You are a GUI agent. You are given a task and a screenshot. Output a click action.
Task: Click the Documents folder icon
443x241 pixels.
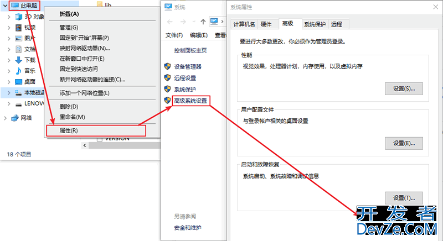(x=19, y=49)
